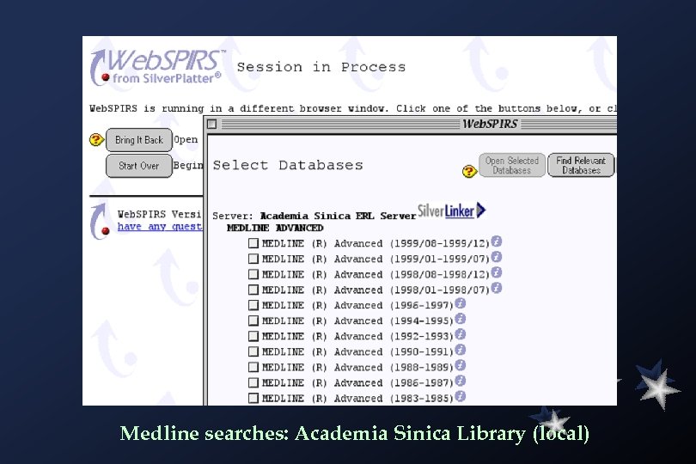Open info icon for MEDLINE 1986-1987
The width and height of the screenshot is (696, 464).
(461, 381)
